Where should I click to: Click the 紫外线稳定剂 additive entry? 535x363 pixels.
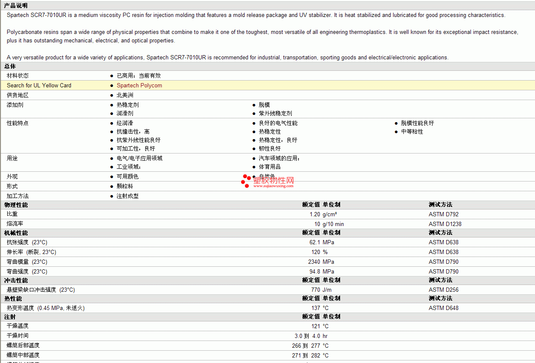tap(276, 113)
